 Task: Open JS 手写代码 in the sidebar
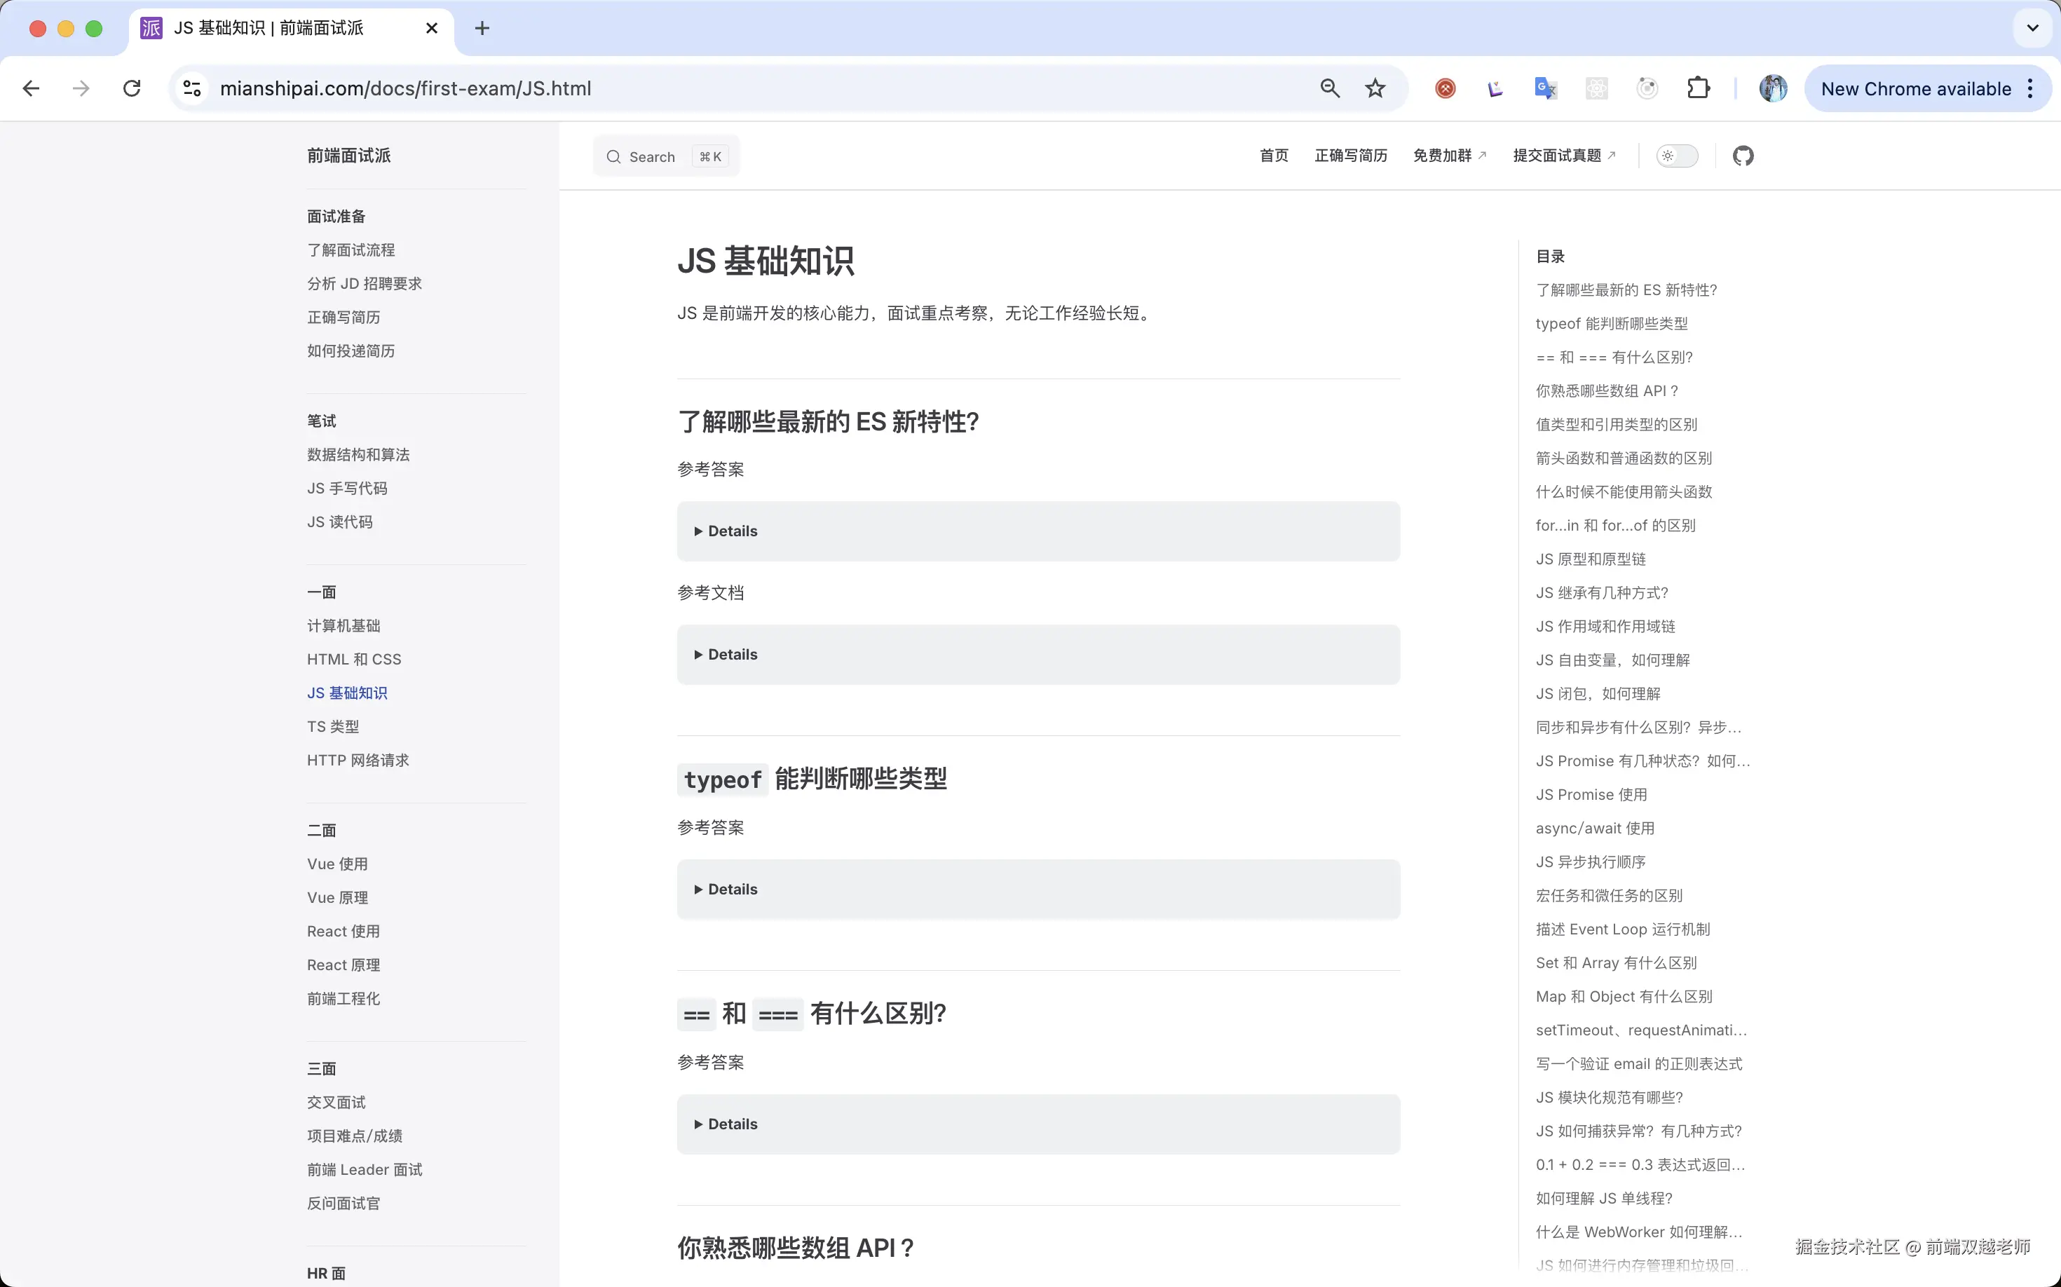click(x=346, y=488)
